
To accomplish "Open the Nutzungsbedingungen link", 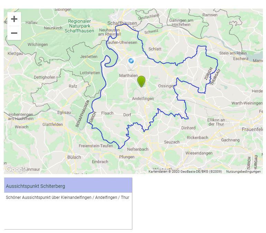I will [244, 172].
